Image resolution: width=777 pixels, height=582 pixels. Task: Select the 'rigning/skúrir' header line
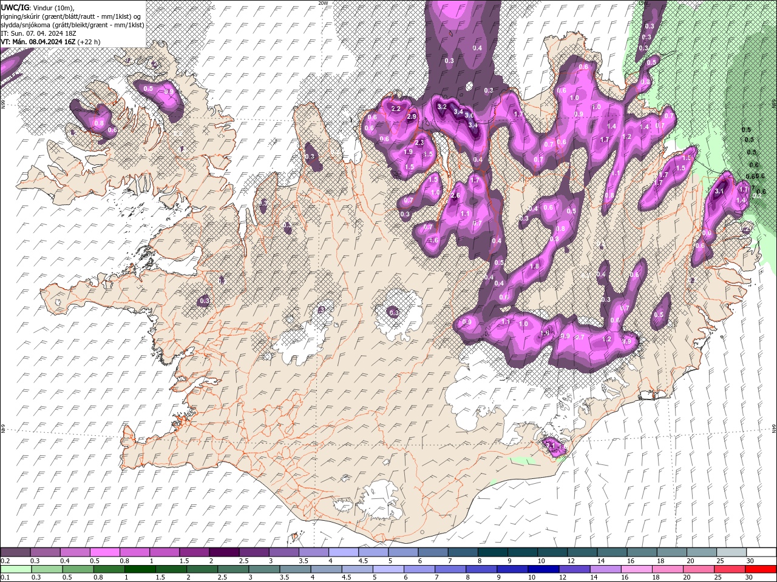point(72,16)
